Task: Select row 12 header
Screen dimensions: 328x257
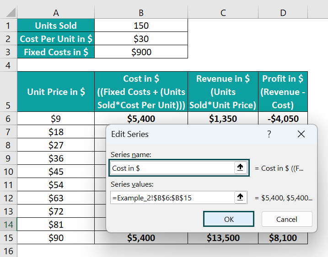Action: [8, 198]
